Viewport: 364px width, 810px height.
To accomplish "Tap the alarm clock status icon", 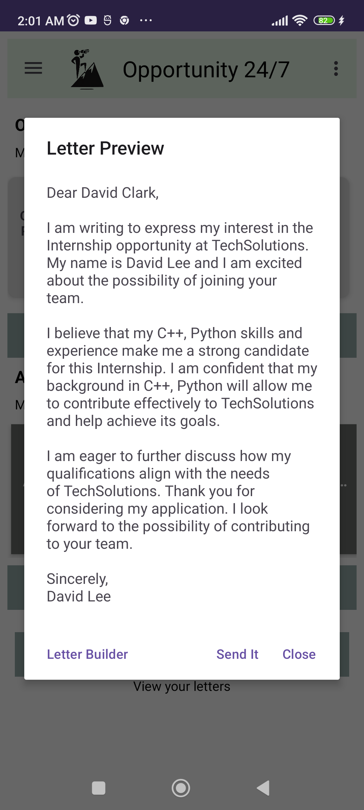I will 73,21.
